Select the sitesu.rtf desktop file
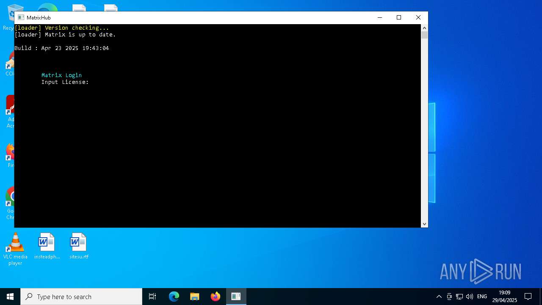This screenshot has width=542, height=305. click(x=79, y=246)
